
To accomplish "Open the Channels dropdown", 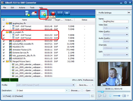I will point(116,48).
